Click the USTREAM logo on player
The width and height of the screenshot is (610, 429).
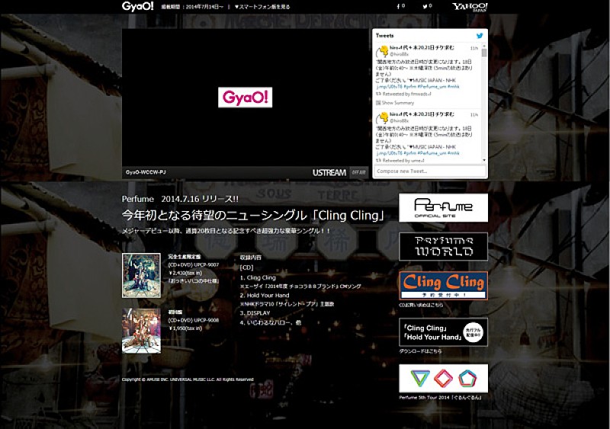pos(329,173)
